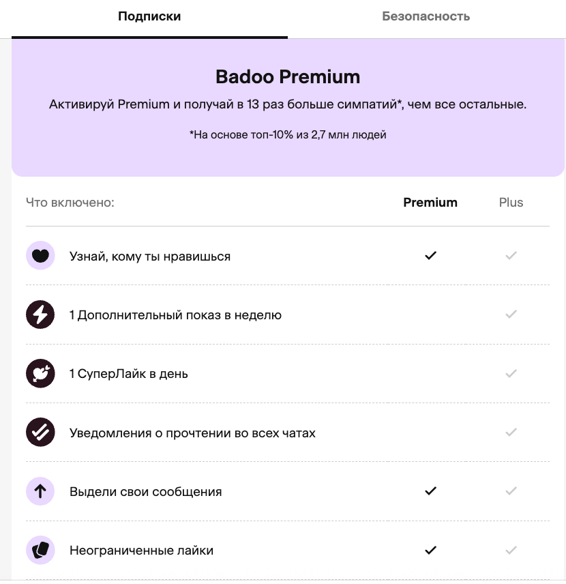Viewport: 566px width, 584px height.
Task: Click the 1 СуперЛайк в день text
Action: point(129,374)
